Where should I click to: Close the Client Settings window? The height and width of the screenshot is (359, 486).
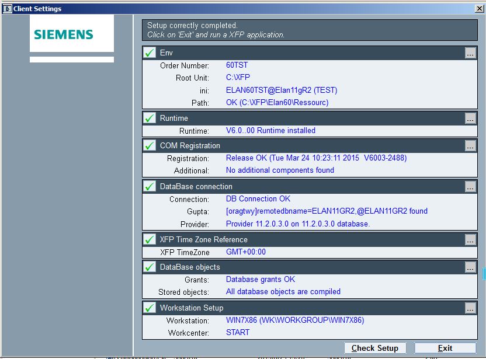point(480,8)
